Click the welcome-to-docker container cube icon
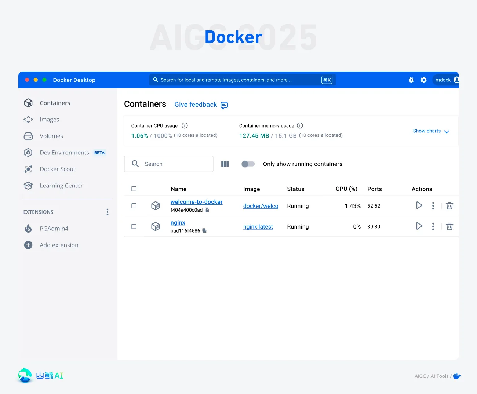This screenshot has width=477, height=394. (x=156, y=206)
